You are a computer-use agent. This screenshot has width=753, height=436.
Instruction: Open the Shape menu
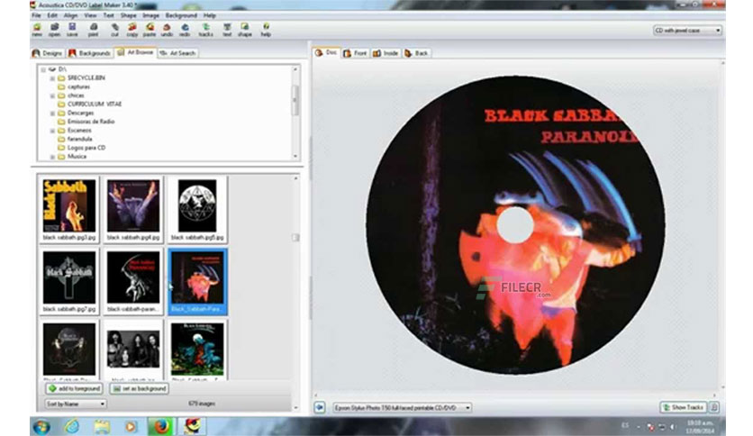click(128, 15)
